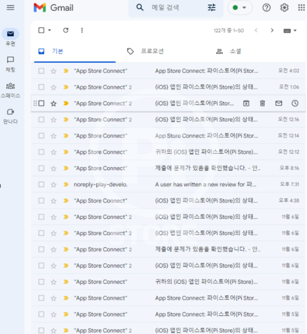Viewport: 307px width, 334px height.
Task: Tick the select-all checkbox in toolbar
Action: pos(41,30)
